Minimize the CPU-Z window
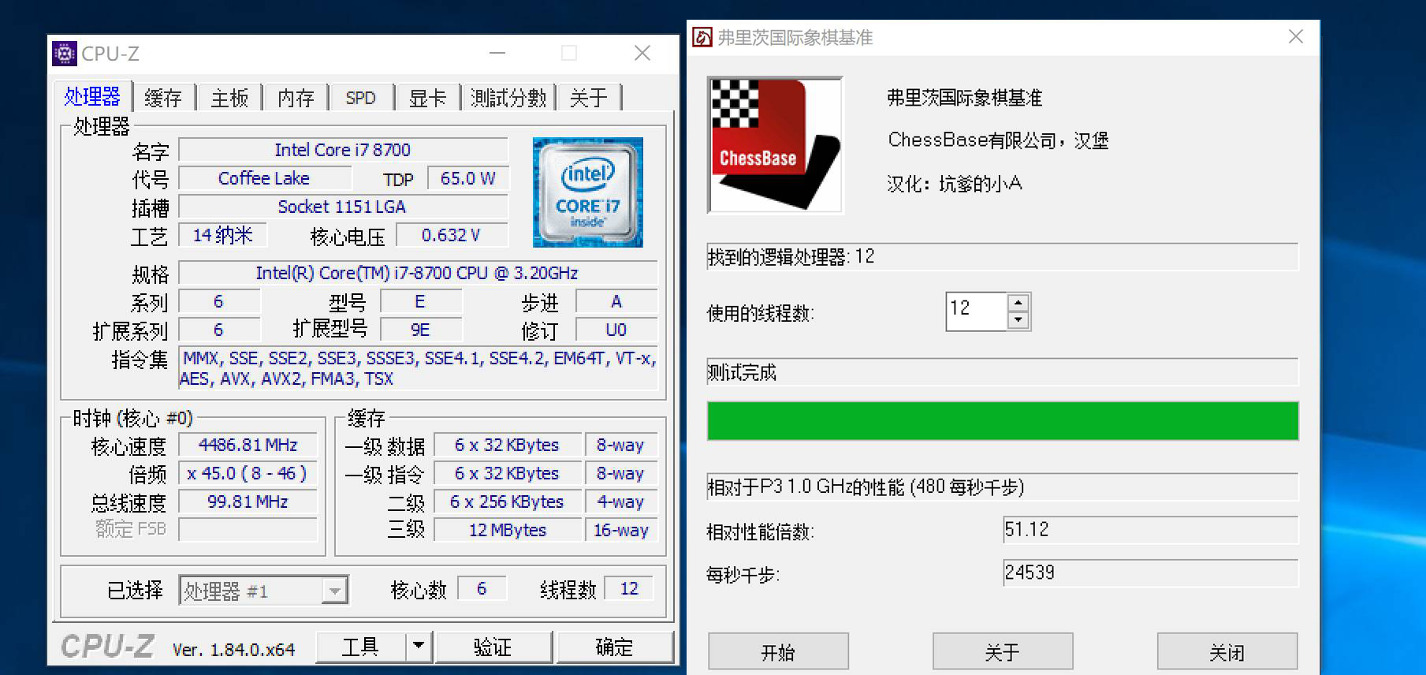Image resolution: width=1426 pixels, height=675 pixels. click(x=497, y=53)
